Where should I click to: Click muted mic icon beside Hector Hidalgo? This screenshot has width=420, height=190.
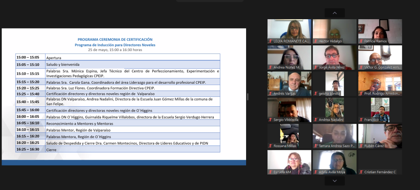[x=315, y=41]
